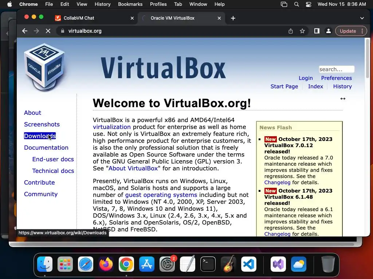Click the Spotlight search icon in menu bar
This screenshot has width=373, height=279.
[297, 4]
